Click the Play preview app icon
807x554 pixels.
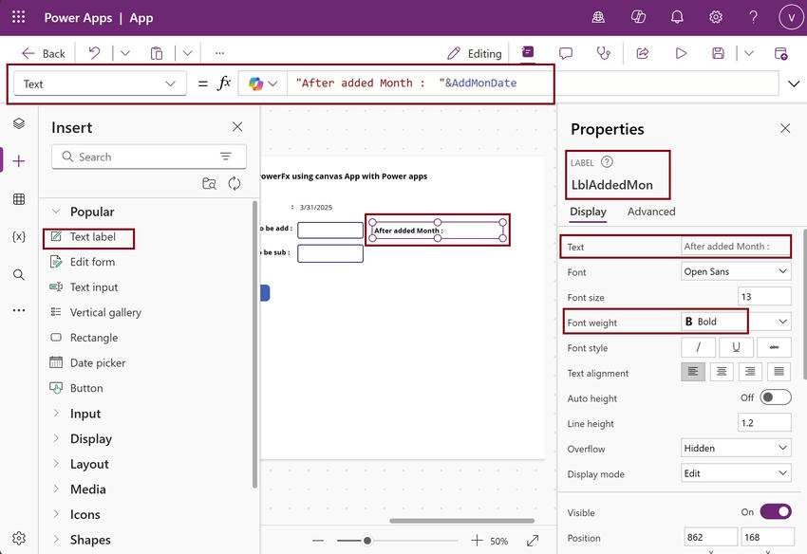pos(681,54)
